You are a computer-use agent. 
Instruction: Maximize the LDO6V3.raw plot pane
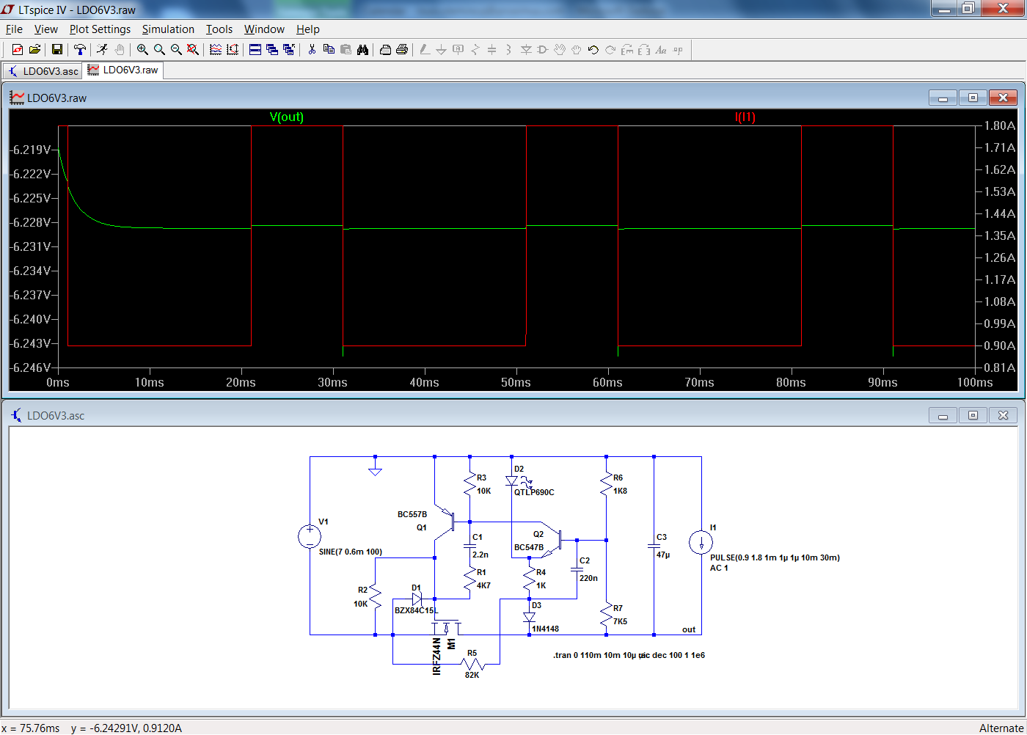[x=973, y=98]
